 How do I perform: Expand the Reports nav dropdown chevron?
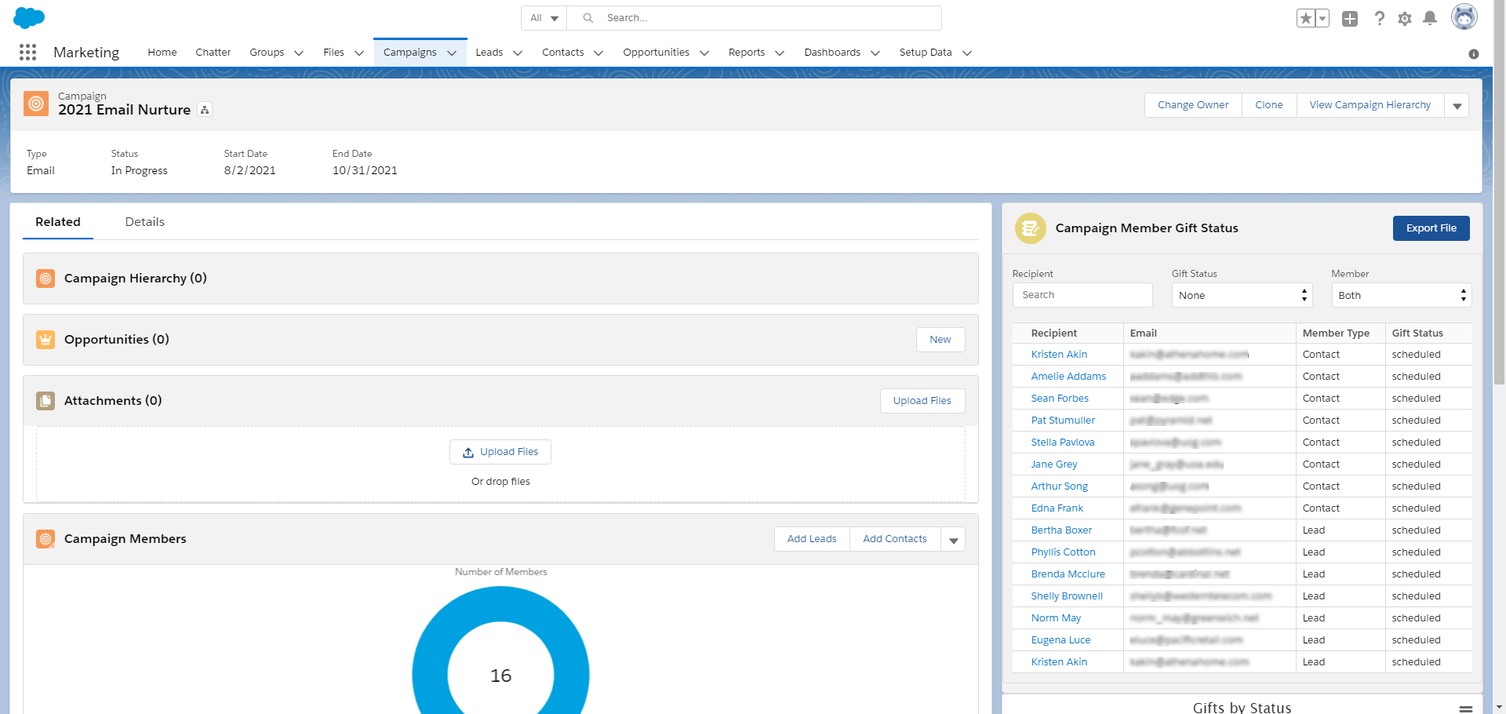coord(780,53)
